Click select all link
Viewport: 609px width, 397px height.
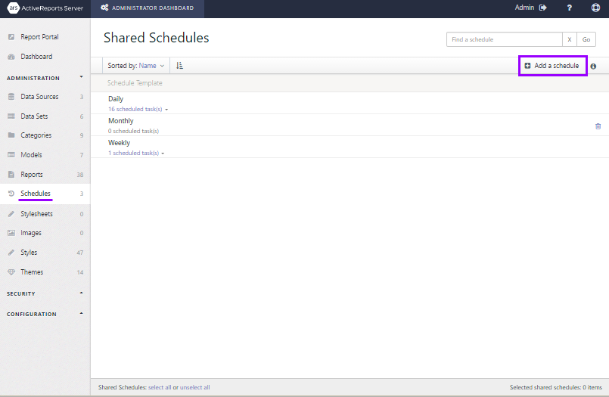coord(160,387)
